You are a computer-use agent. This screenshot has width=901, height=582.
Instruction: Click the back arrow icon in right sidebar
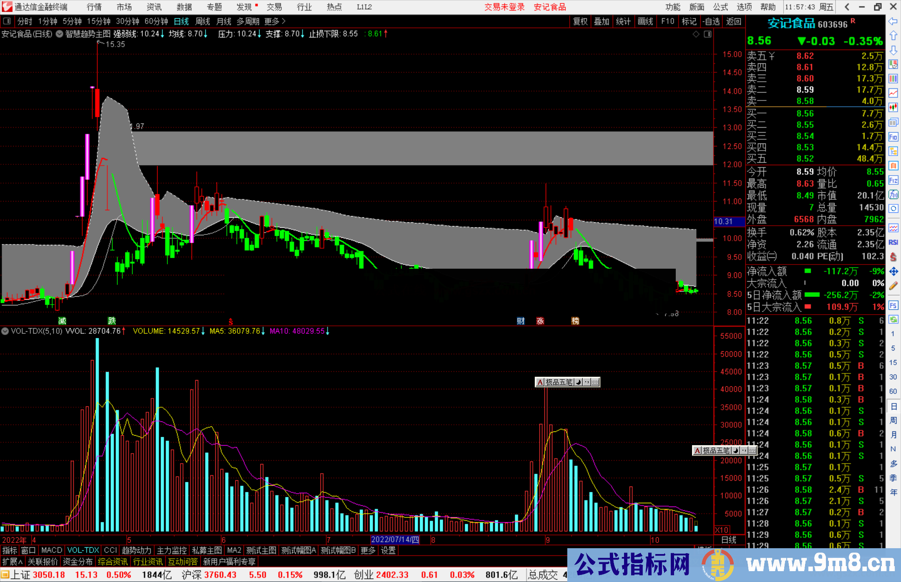coord(893,21)
